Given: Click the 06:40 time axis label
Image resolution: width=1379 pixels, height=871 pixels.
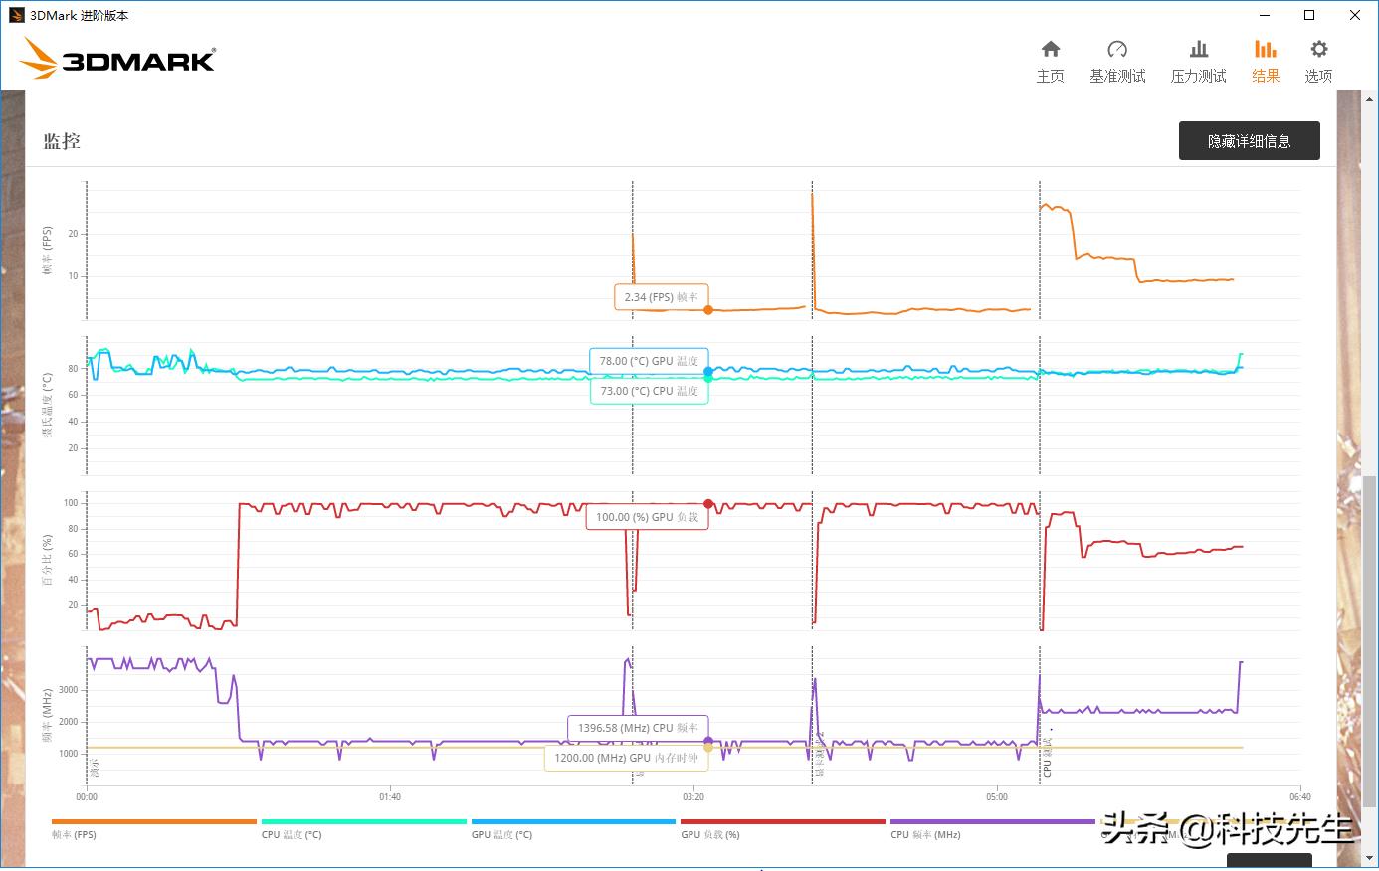Looking at the screenshot, I should [x=1300, y=796].
